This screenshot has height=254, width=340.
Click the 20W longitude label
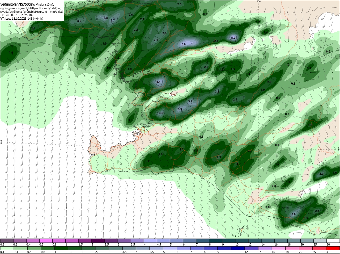click(x=259, y=1)
